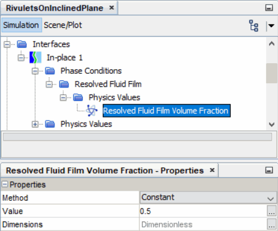
Task: Click the Resolved Fluid Film folder icon
Action: tap(64, 84)
